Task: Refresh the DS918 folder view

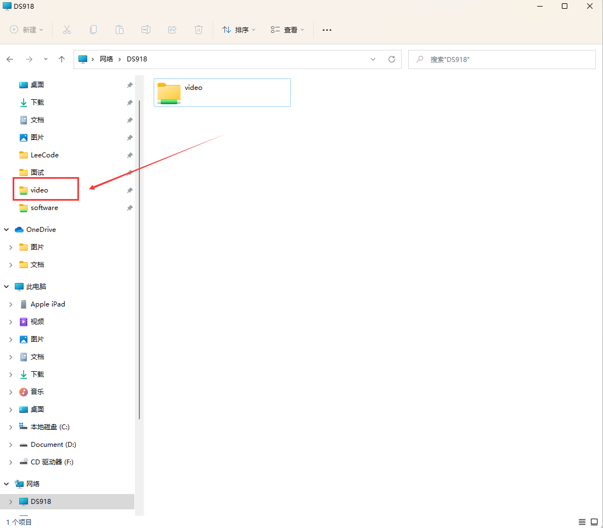Action: (x=392, y=59)
